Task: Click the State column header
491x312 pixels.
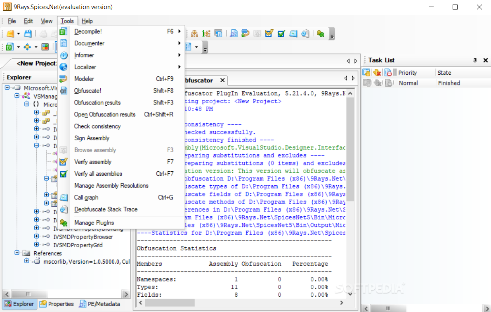Action: coord(444,73)
